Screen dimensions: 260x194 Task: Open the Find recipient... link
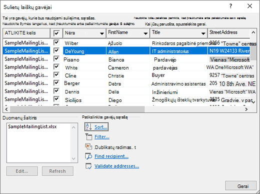111,156
